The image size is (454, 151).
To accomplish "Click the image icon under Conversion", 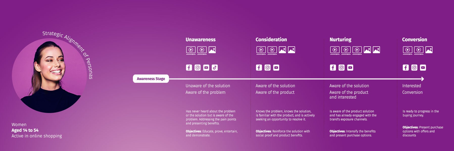I will pos(429,50).
